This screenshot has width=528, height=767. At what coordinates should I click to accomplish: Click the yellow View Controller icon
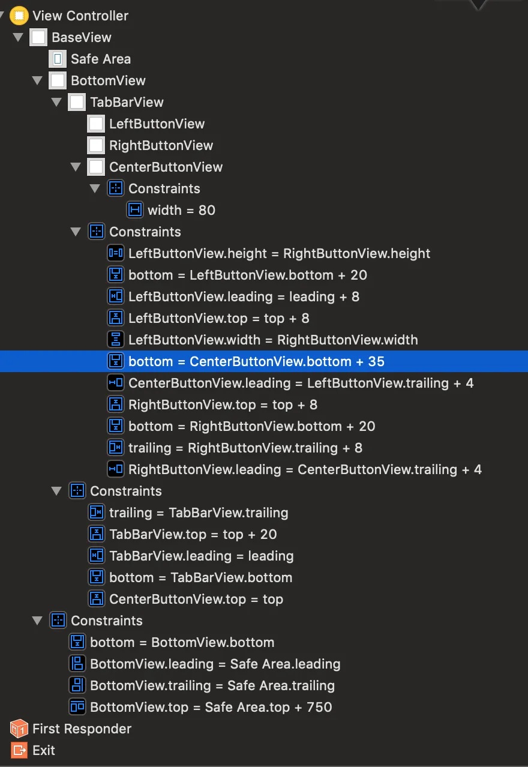coord(19,16)
